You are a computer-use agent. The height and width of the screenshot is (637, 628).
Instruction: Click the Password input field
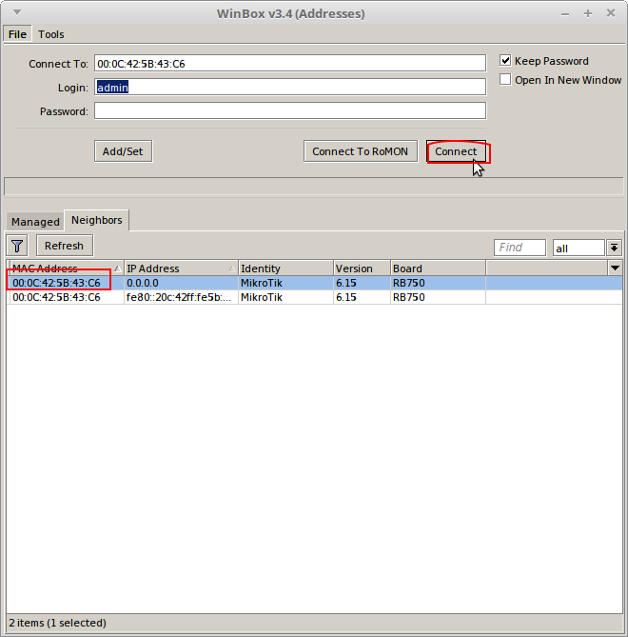tap(290, 110)
